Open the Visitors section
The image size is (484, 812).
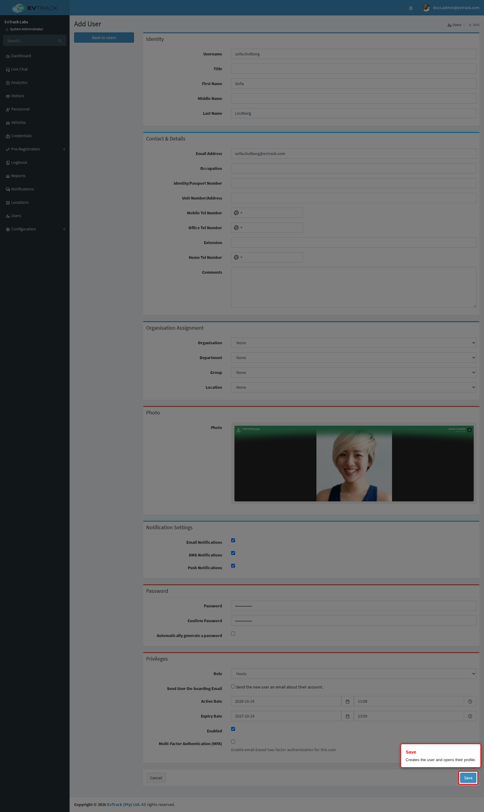(x=34, y=96)
